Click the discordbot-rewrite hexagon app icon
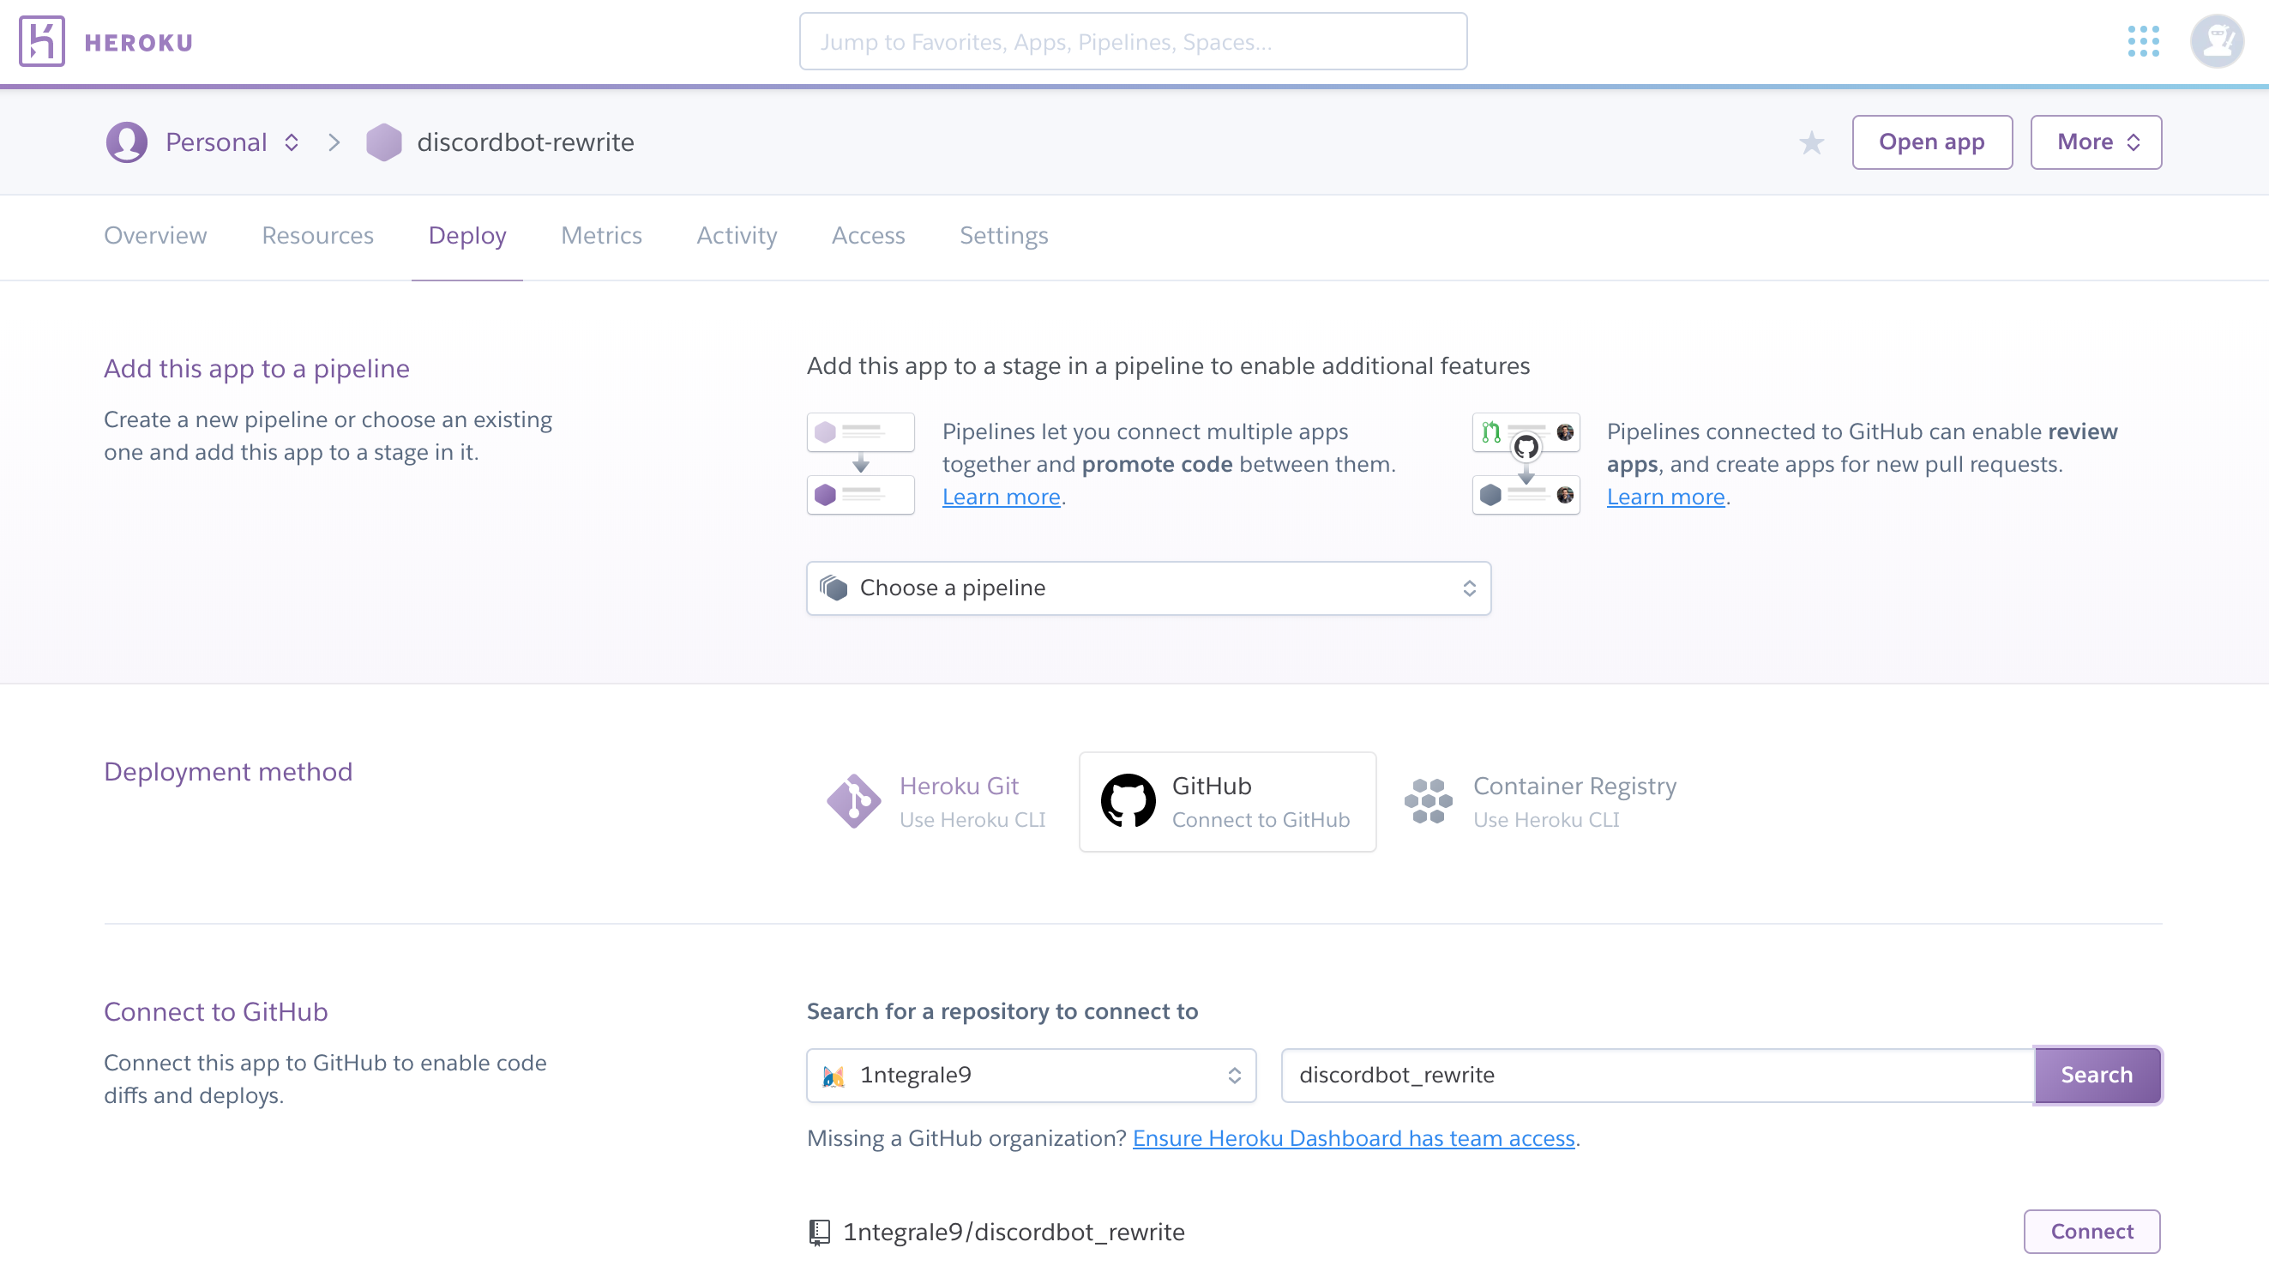Screen dimensions: 2269x1266 [x=384, y=142]
